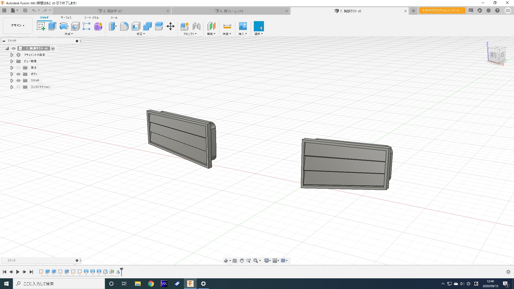
Task: Open Chrome from the Windows taskbar
Action: pos(151,284)
